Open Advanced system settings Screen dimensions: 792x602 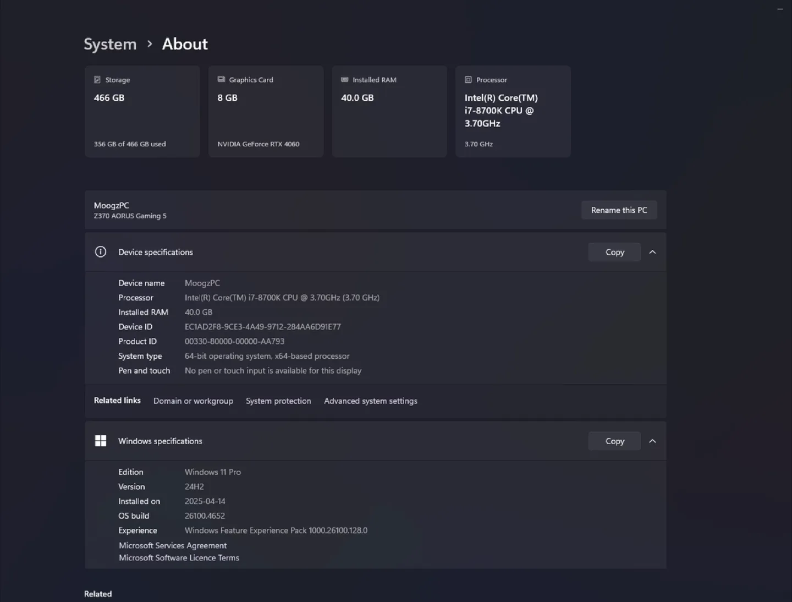370,401
